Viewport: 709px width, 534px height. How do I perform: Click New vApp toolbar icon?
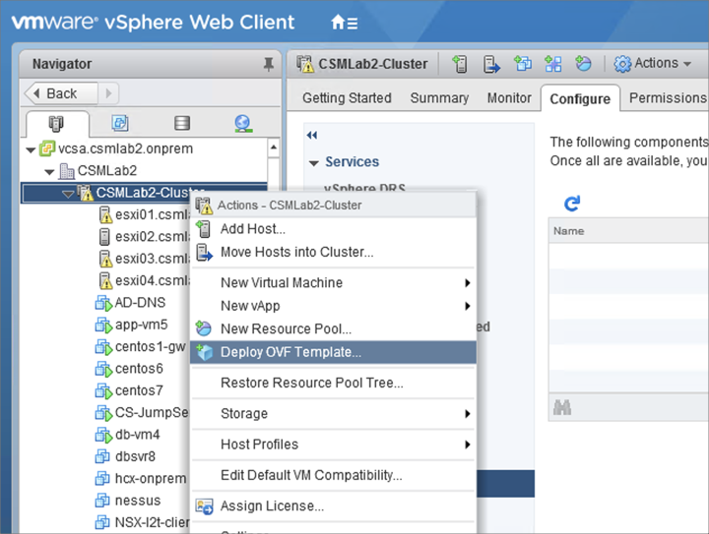(x=553, y=64)
